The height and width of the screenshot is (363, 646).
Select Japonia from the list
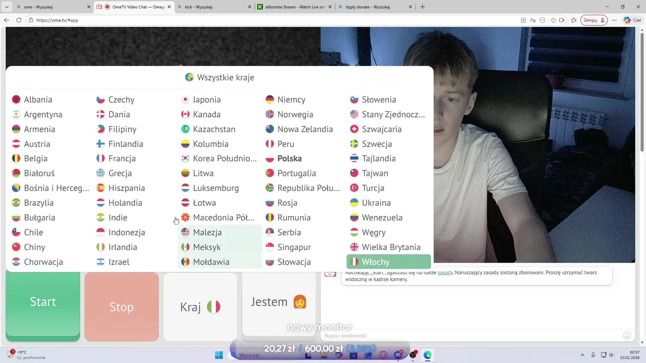coord(201,100)
